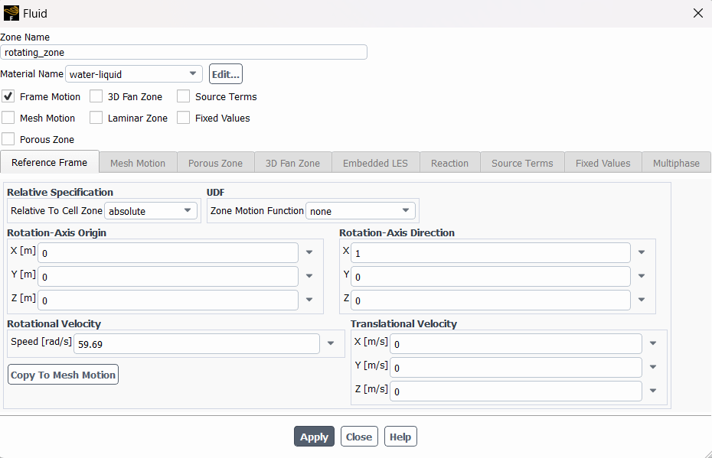Click Edit button next to material name

[x=225, y=74]
